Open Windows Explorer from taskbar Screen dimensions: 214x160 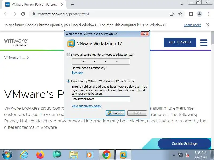74,155
